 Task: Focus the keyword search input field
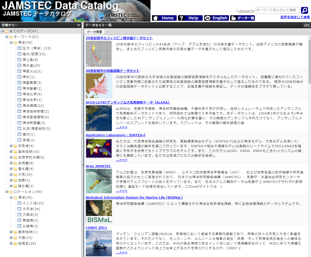278,10
